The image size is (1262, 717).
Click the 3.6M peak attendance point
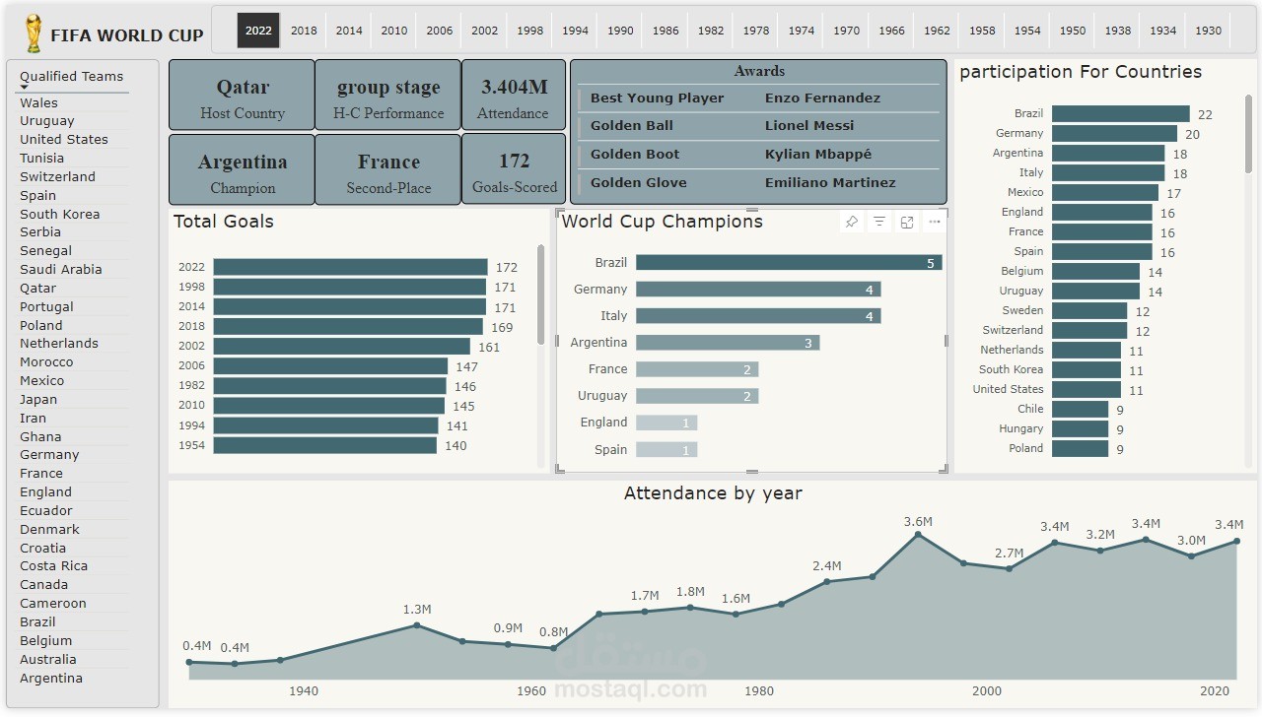coord(918,534)
